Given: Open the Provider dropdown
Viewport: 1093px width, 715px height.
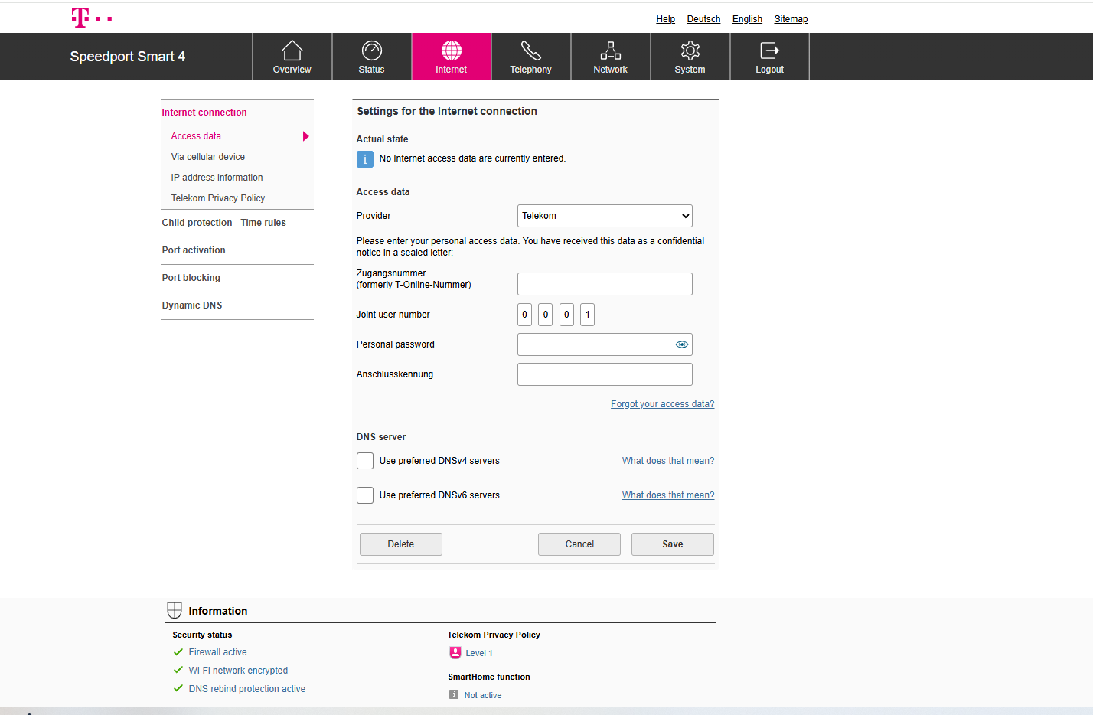Looking at the screenshot, I should [605, 216].
